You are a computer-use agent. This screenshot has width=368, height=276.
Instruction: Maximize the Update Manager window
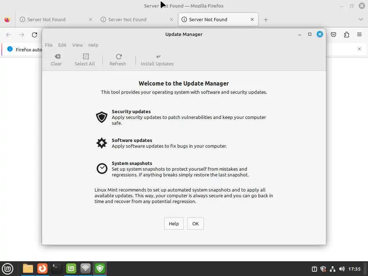[309, 34]
